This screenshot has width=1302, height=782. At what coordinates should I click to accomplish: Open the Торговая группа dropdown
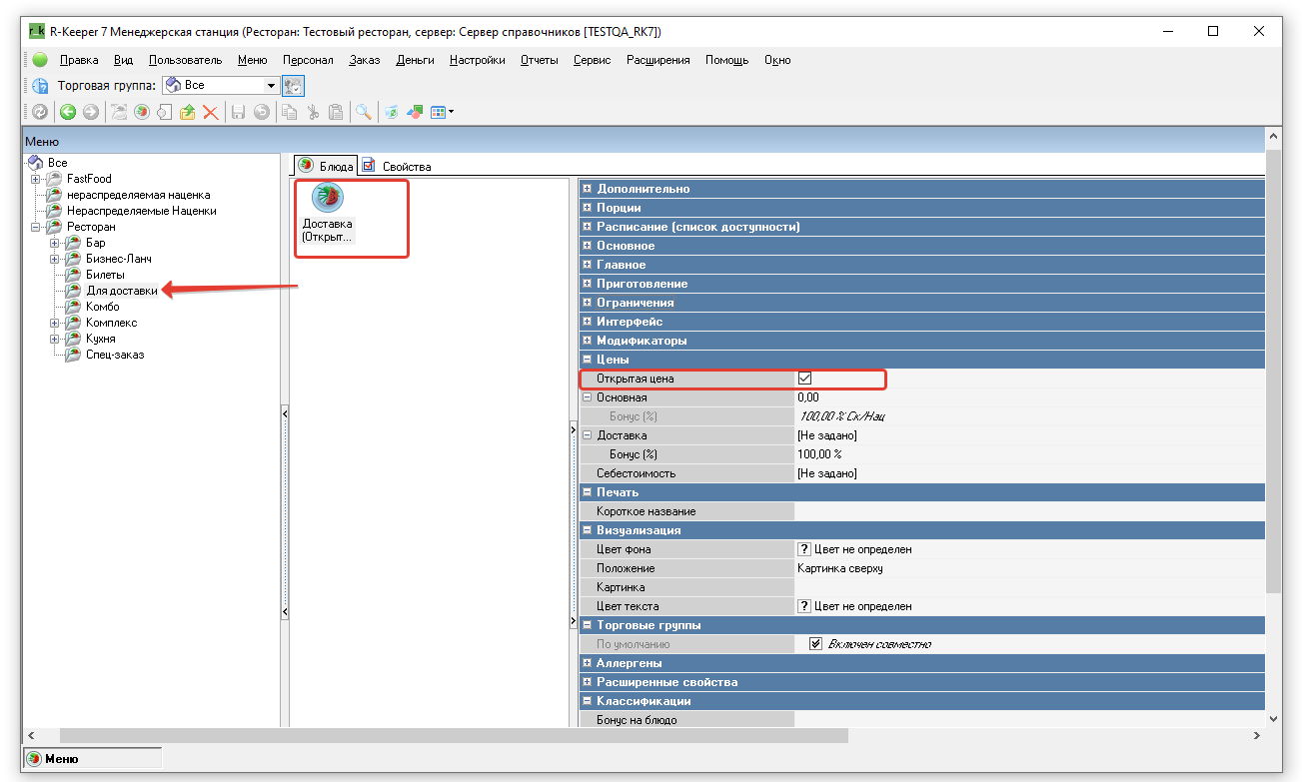pos(271,86)
